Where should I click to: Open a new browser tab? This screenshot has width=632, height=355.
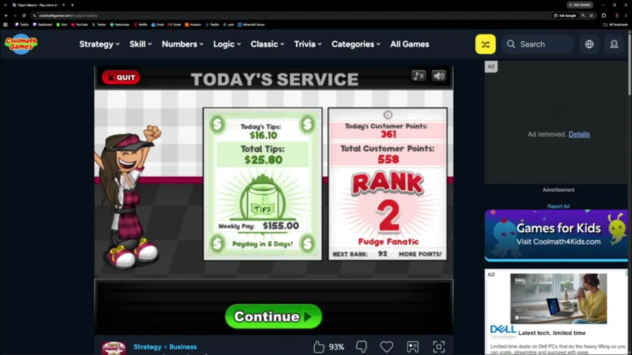point(72,5)
